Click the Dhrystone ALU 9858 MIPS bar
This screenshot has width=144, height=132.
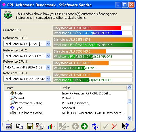[93, 40]
